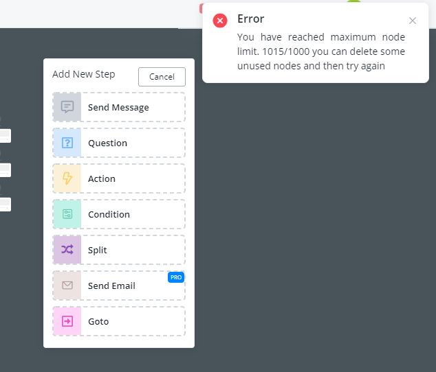Click the Send Message chat bubble icon
The width and height of the screenshot is (436, 372).
(67, 107)
